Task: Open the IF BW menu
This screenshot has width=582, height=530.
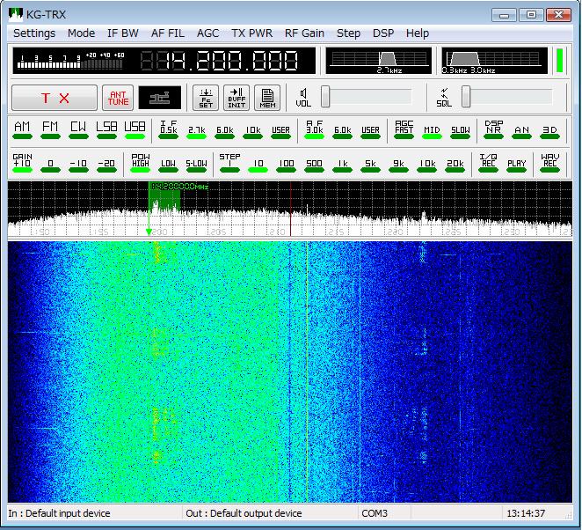Action: tap(123, 33)
